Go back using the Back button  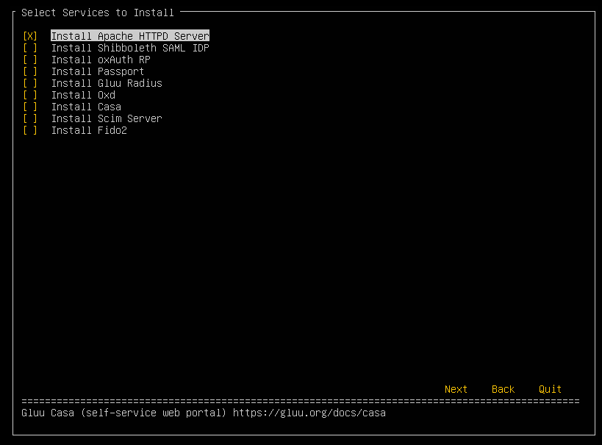click(x=503, y=389)
